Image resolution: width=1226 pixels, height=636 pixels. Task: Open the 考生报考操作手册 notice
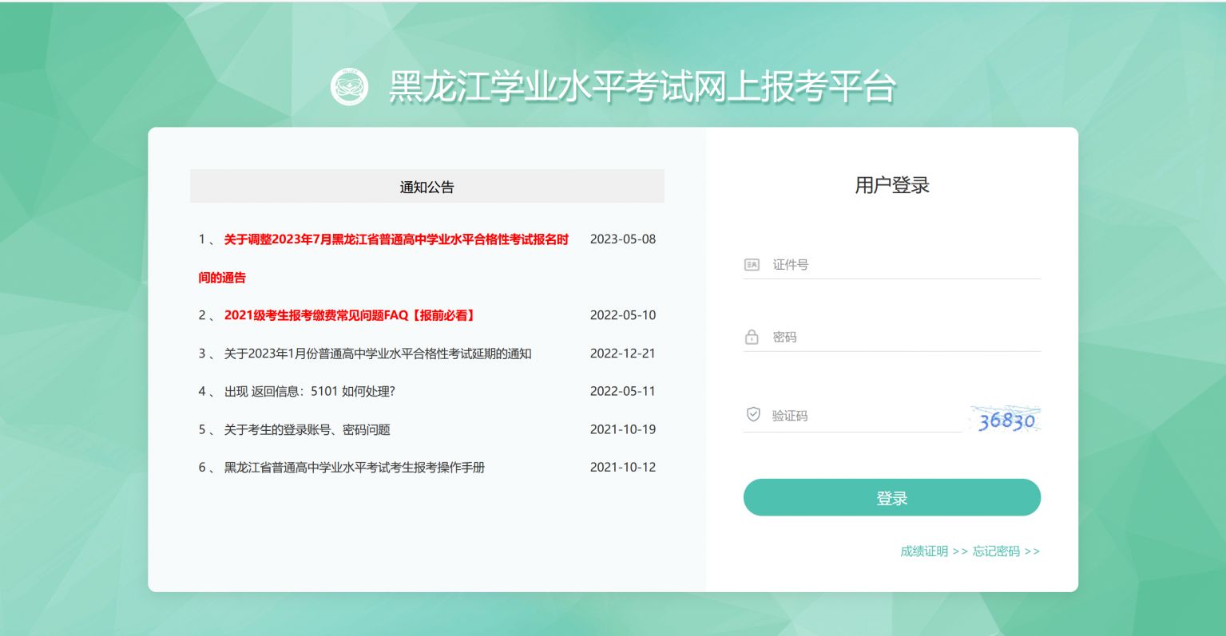coord(354,468)
